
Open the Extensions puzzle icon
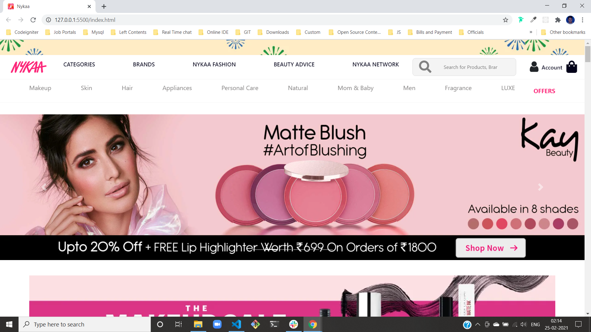pyautogui.click(x=558, y=20)
